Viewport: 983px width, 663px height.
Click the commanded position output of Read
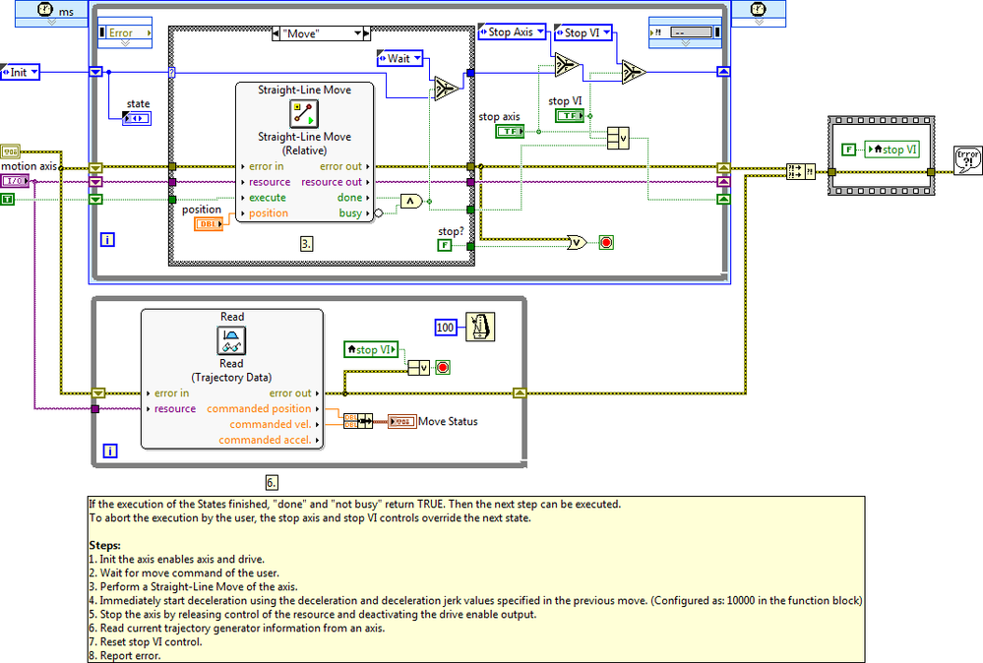click(263, 408)
